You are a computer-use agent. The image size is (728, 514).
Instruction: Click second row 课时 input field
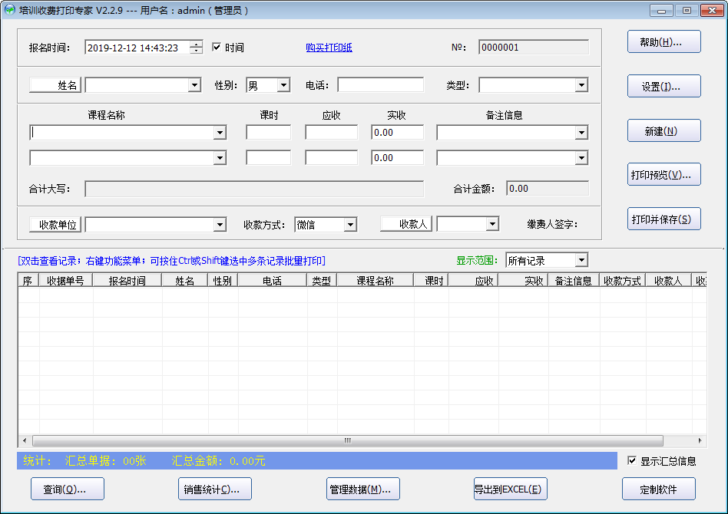[x=268, y=158]
